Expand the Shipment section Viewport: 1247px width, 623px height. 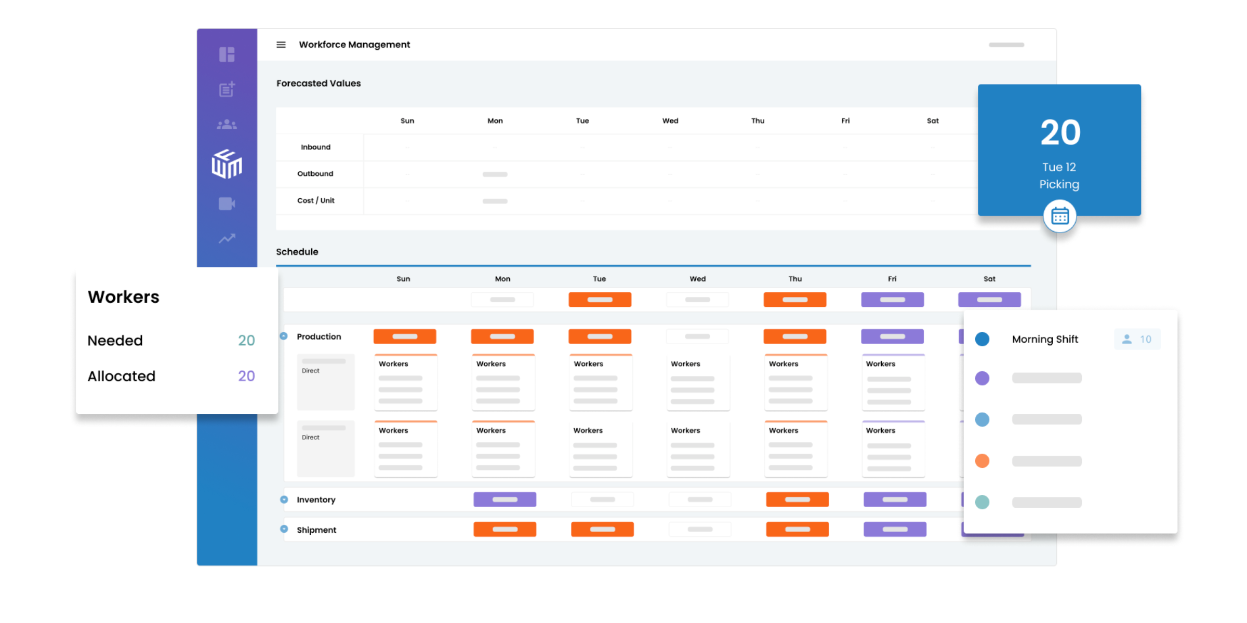(284, 529)
